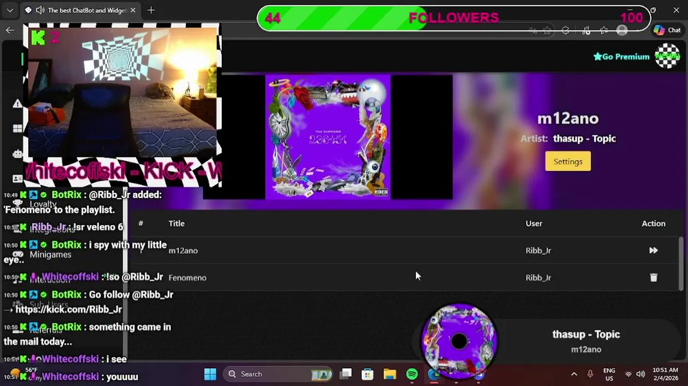Click the m12ano song heading
This screenshot has height=386, width=688.
coord(568,118)
